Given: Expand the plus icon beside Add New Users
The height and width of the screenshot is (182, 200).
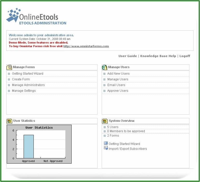Looking at the screenshot, I should pyautogui.click(x=105, y=74).
